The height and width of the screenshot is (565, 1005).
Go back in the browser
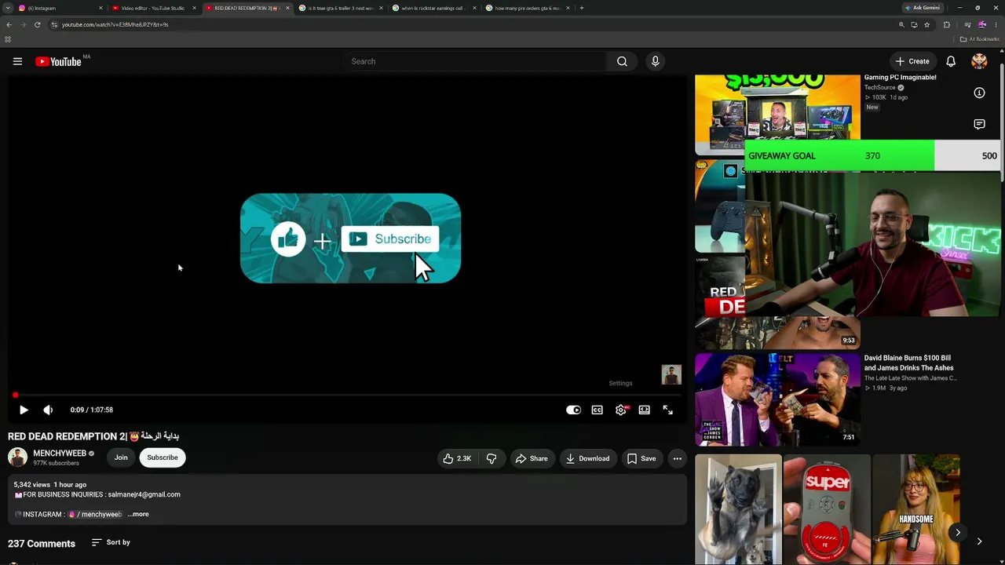[x=9, y=24]
